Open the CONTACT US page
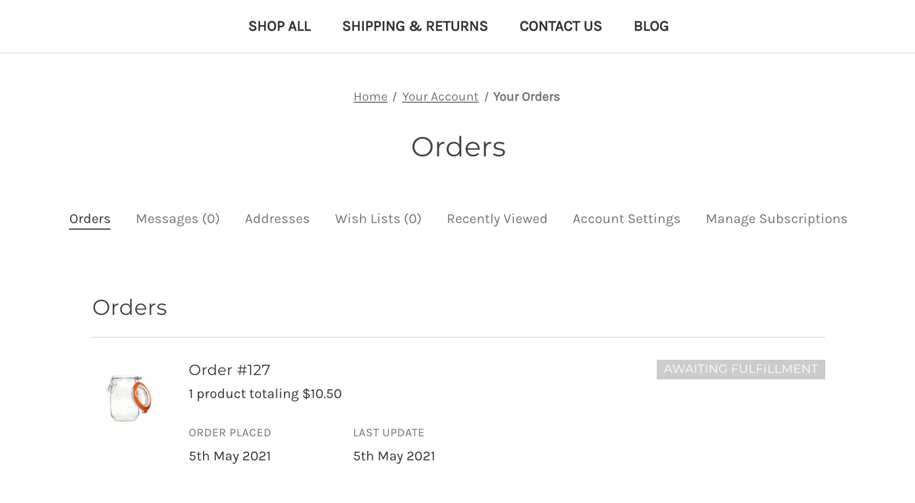Screen dimensions: 915x503 tap(560, 26)
